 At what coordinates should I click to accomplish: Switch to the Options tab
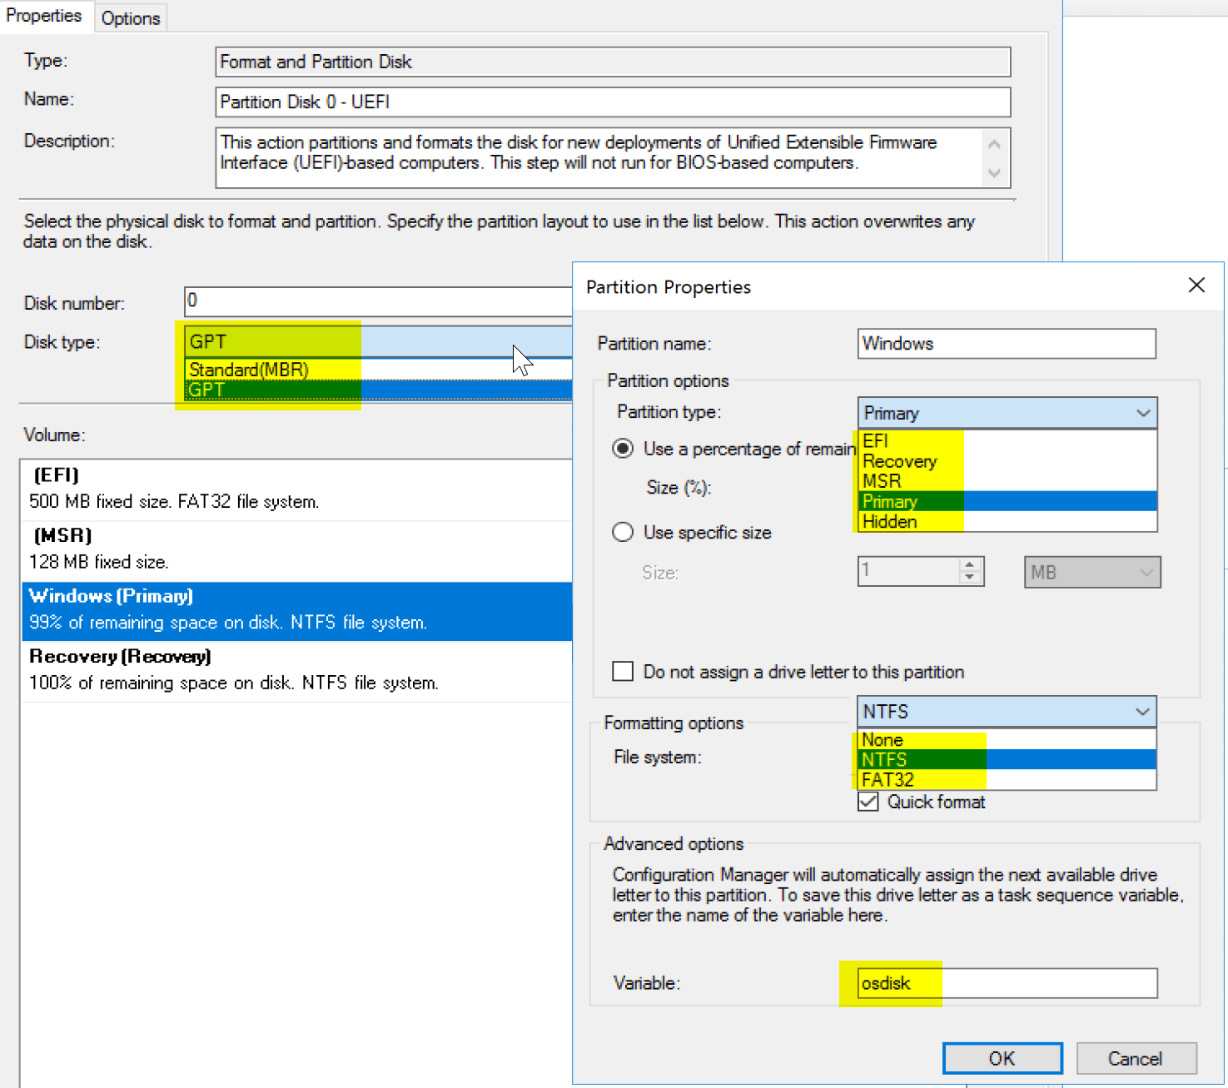click(x=131, y=18)
